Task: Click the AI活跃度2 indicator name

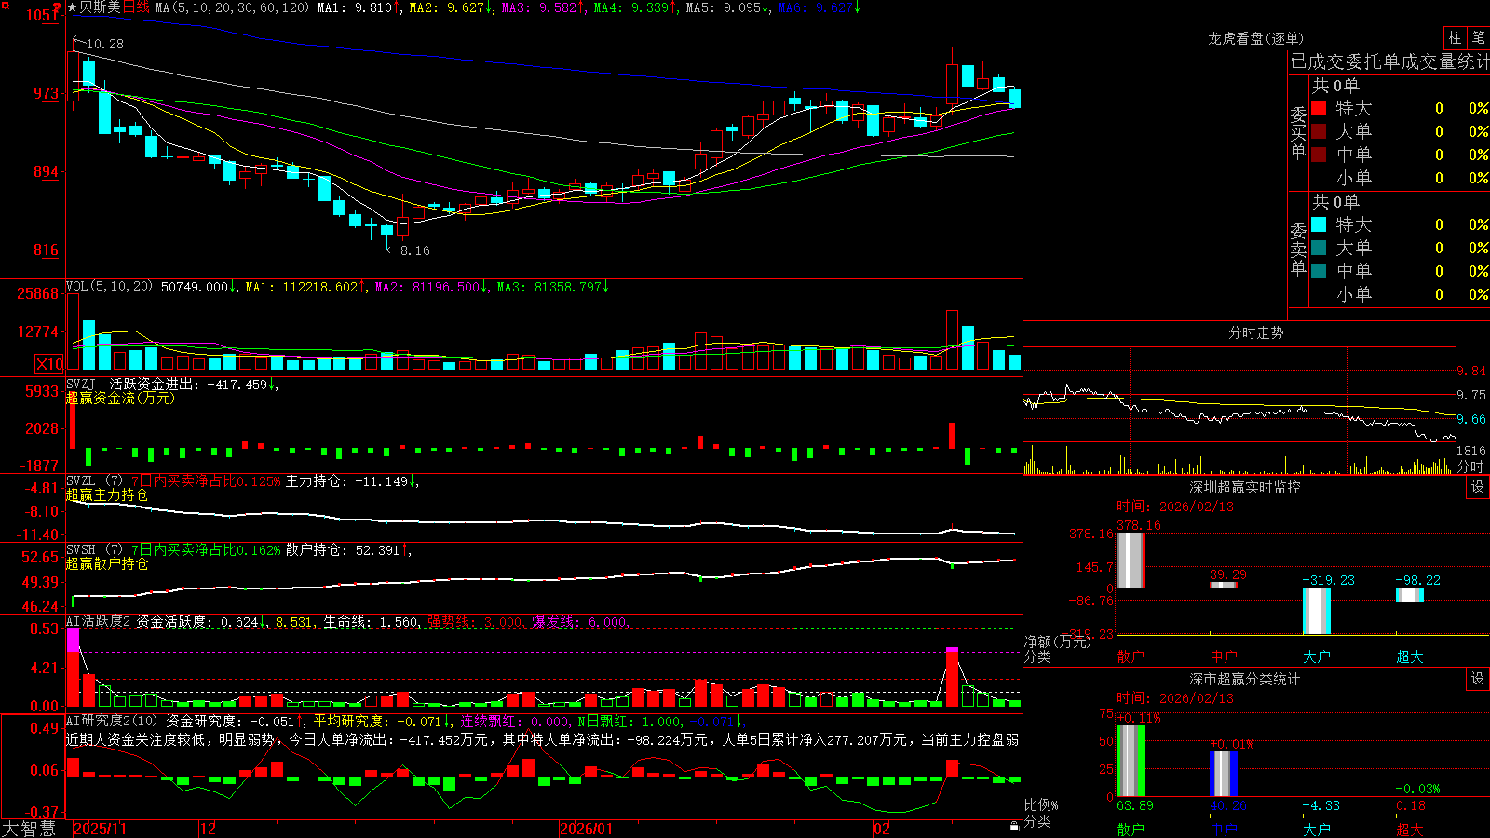Action: [x=99, y=621]
